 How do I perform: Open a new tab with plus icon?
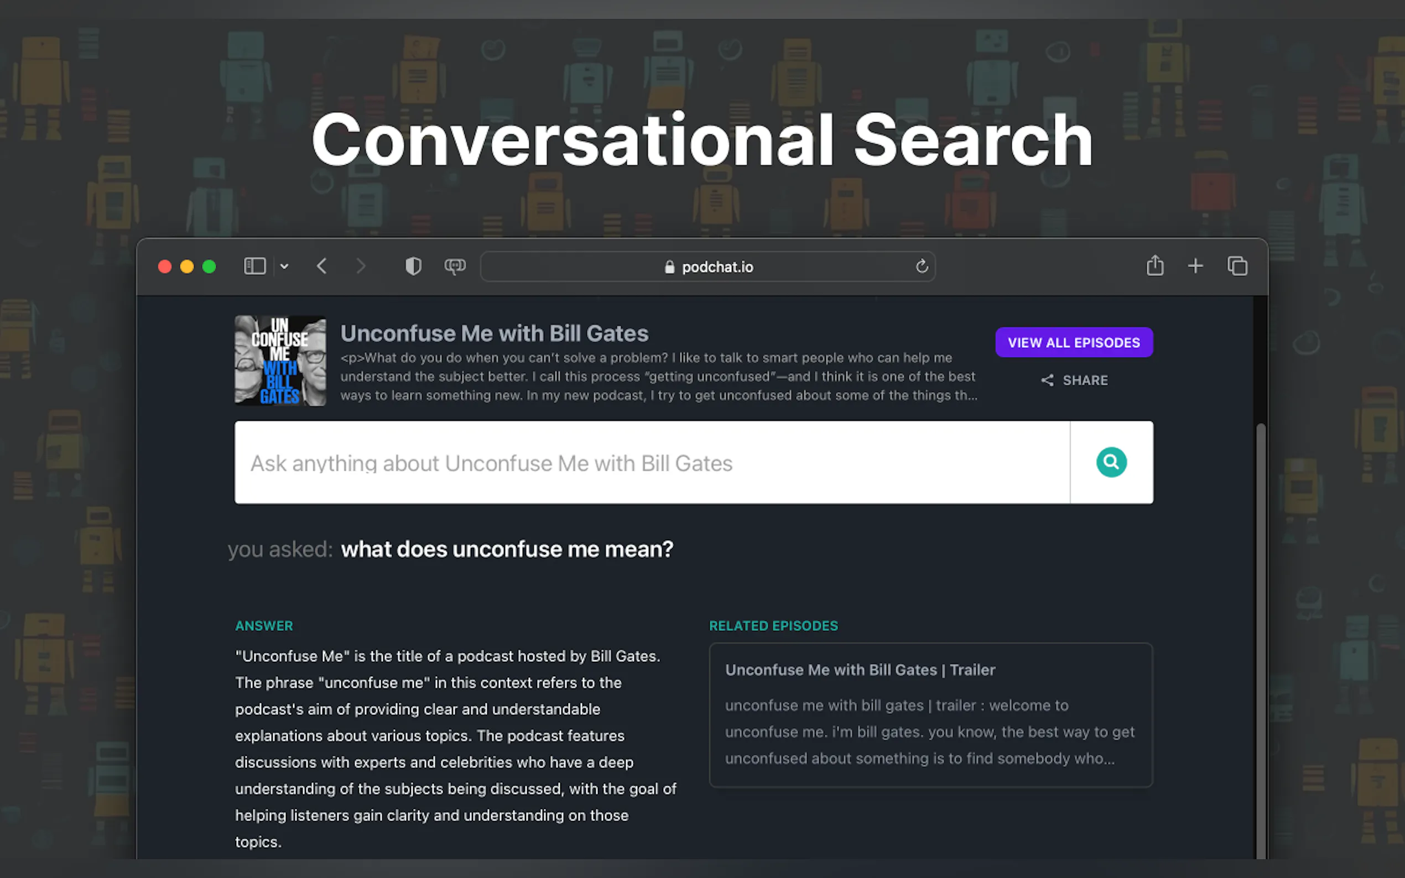[1195, 266]
